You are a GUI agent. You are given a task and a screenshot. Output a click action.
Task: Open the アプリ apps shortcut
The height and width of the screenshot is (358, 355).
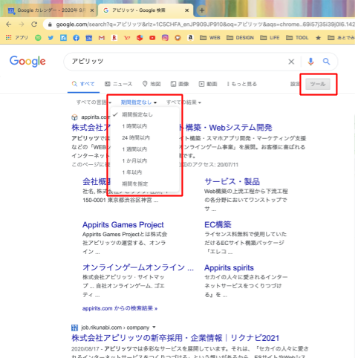point(16,38)
